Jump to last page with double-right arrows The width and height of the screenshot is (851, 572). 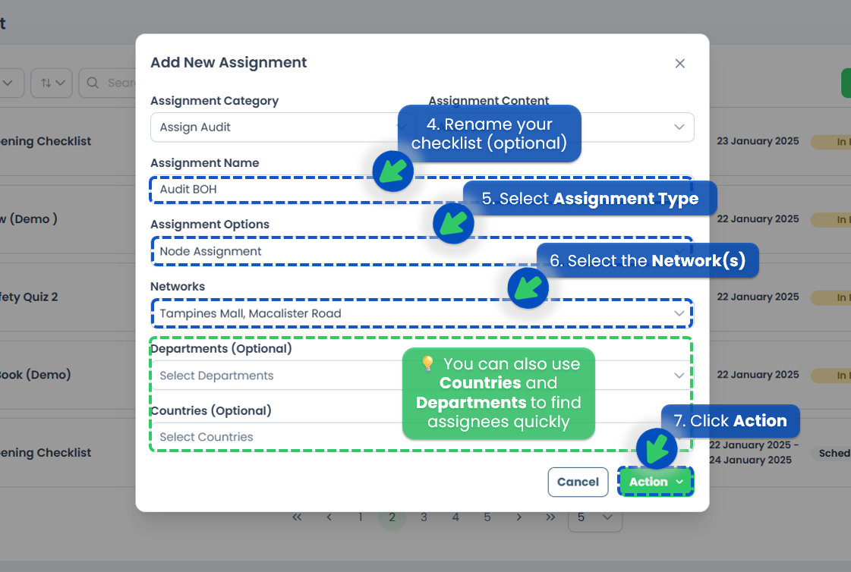(x=550, y=517)
